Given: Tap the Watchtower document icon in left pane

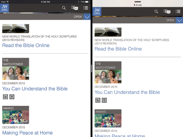Looking at the screenshot, I should (x=5, y=97).
